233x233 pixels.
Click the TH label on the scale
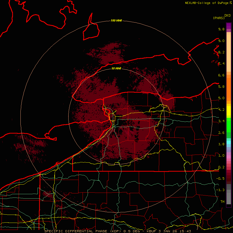222,201
